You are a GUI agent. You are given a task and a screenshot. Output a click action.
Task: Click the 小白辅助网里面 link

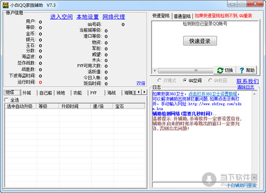point(242,185)
